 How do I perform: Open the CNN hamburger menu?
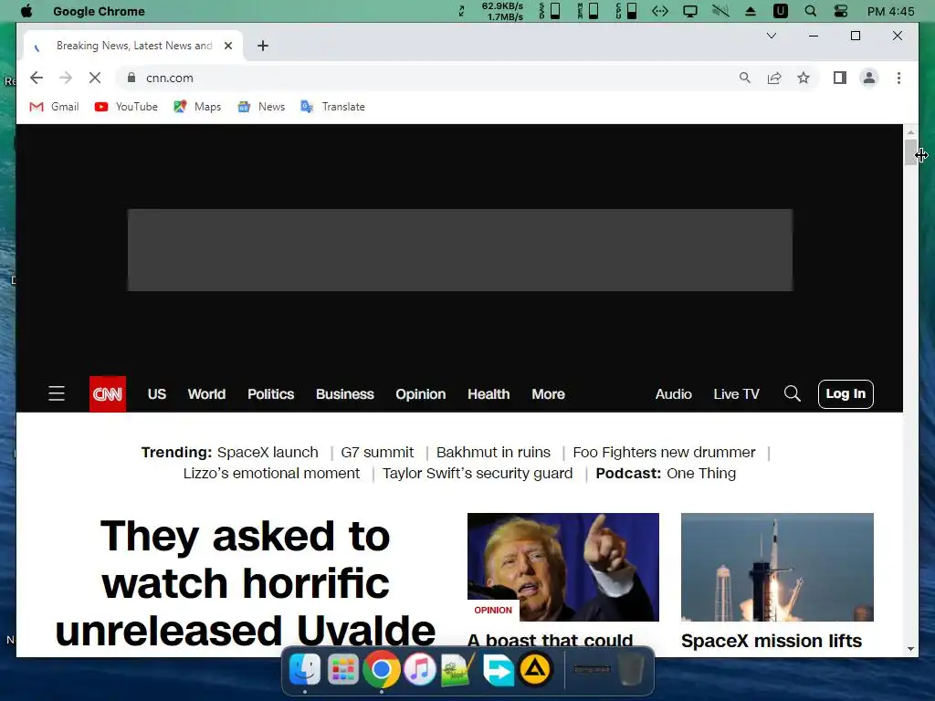(x=57, y=393)
